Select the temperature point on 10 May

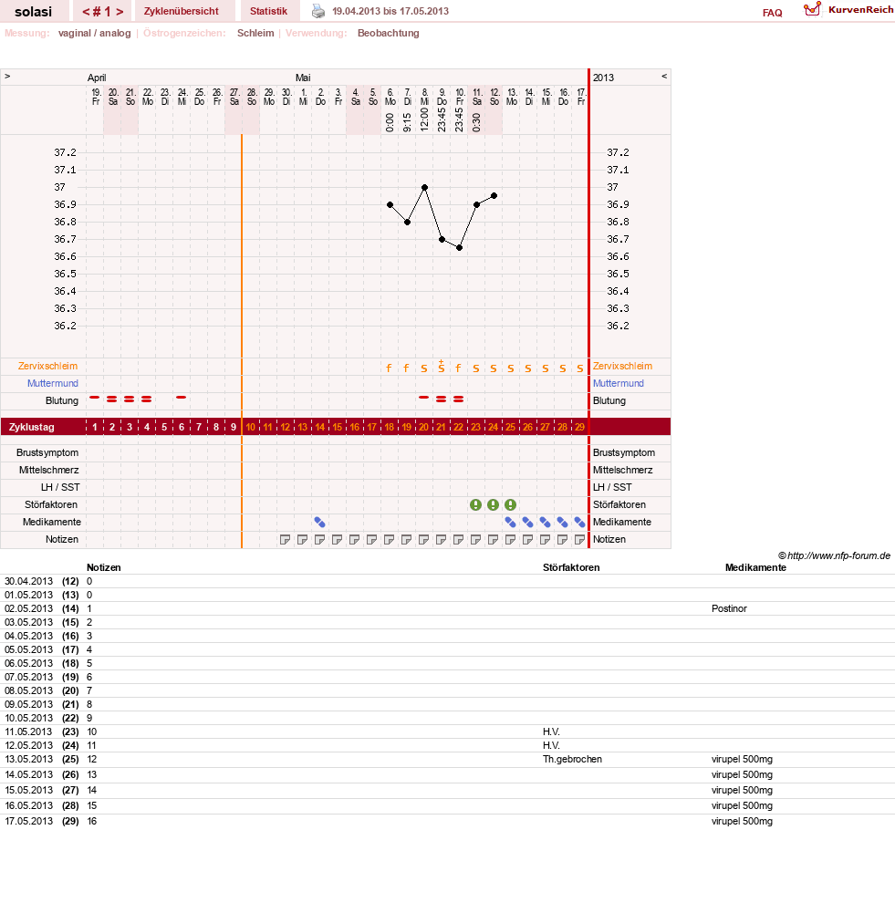pos(460,248)
